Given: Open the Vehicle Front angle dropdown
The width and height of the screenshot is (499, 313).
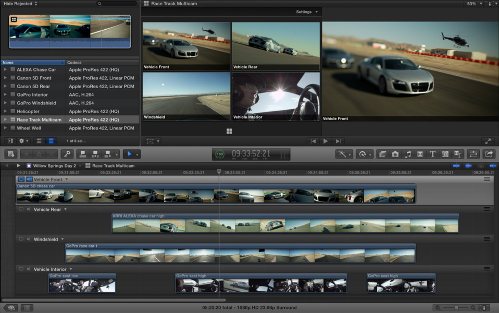Looking at the screenshot, I should (x=66, y=179).
